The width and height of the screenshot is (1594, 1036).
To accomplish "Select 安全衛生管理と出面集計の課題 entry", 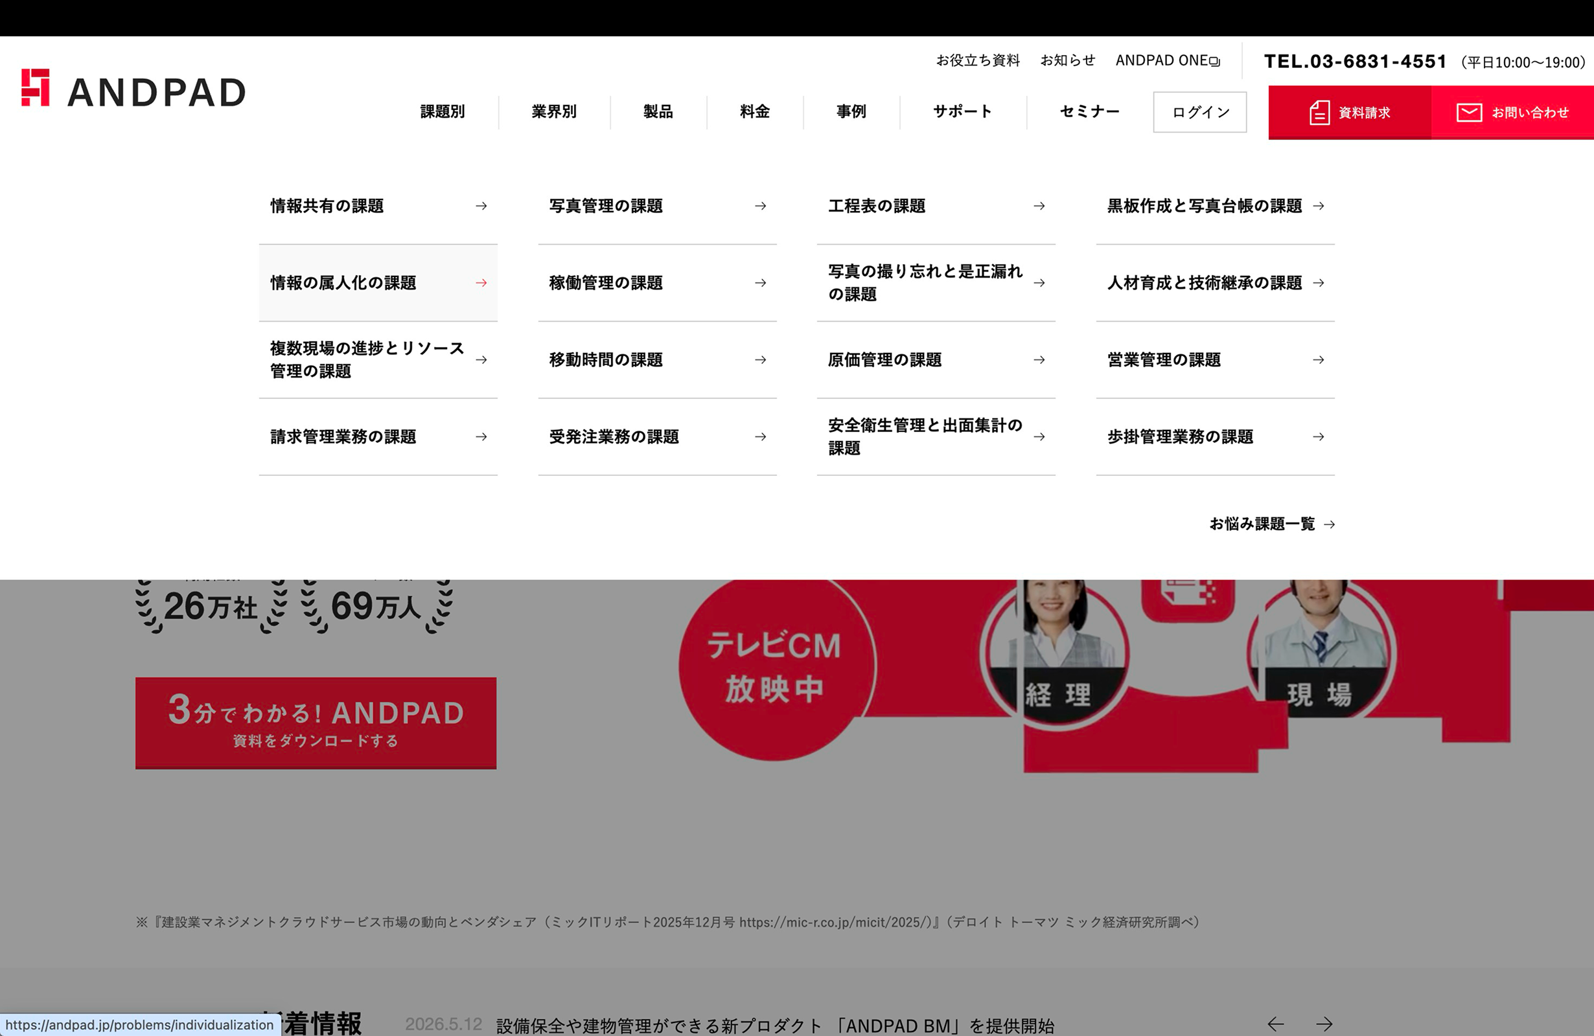I will tap(936, 437).
